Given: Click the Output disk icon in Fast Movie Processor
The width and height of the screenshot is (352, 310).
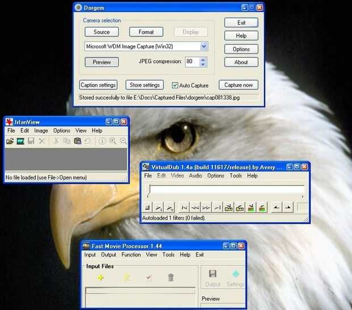Looking at the screenshot, I should click(212, 274).
